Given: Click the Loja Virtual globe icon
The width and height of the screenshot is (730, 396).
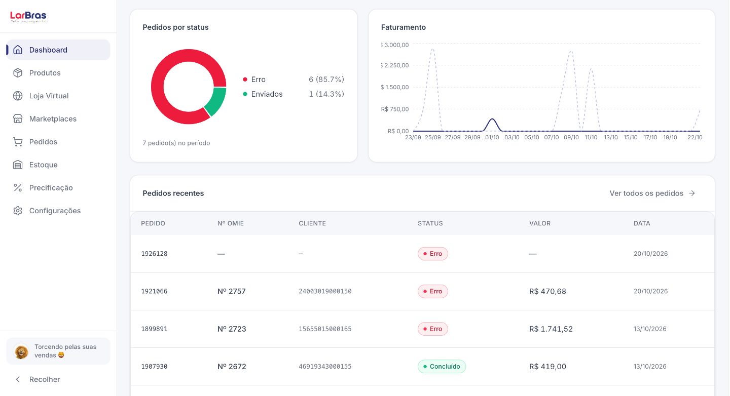Looking at the screenshot, I should (18, 96).
